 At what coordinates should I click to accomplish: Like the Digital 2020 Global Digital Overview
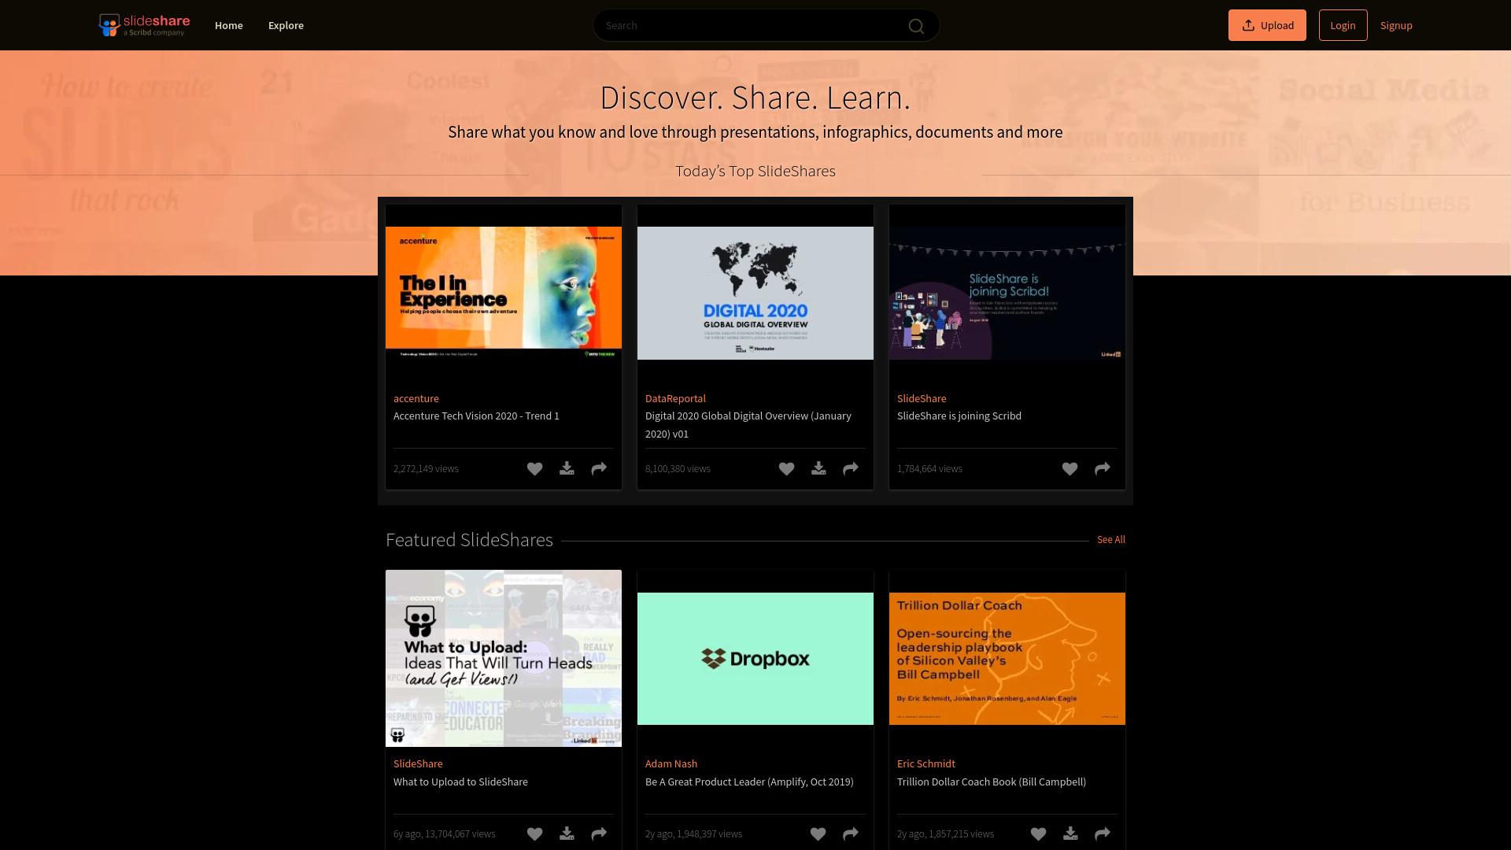[x=786, y=469]
